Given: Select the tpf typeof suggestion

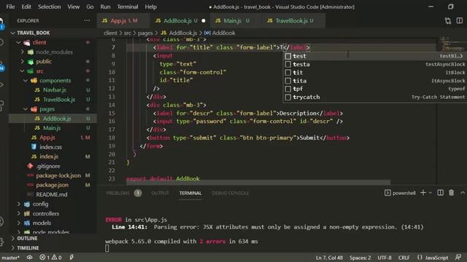Looking at the screenshot, I should tap(375, 89).
